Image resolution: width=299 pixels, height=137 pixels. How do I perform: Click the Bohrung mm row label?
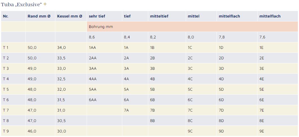pos(101,27)
